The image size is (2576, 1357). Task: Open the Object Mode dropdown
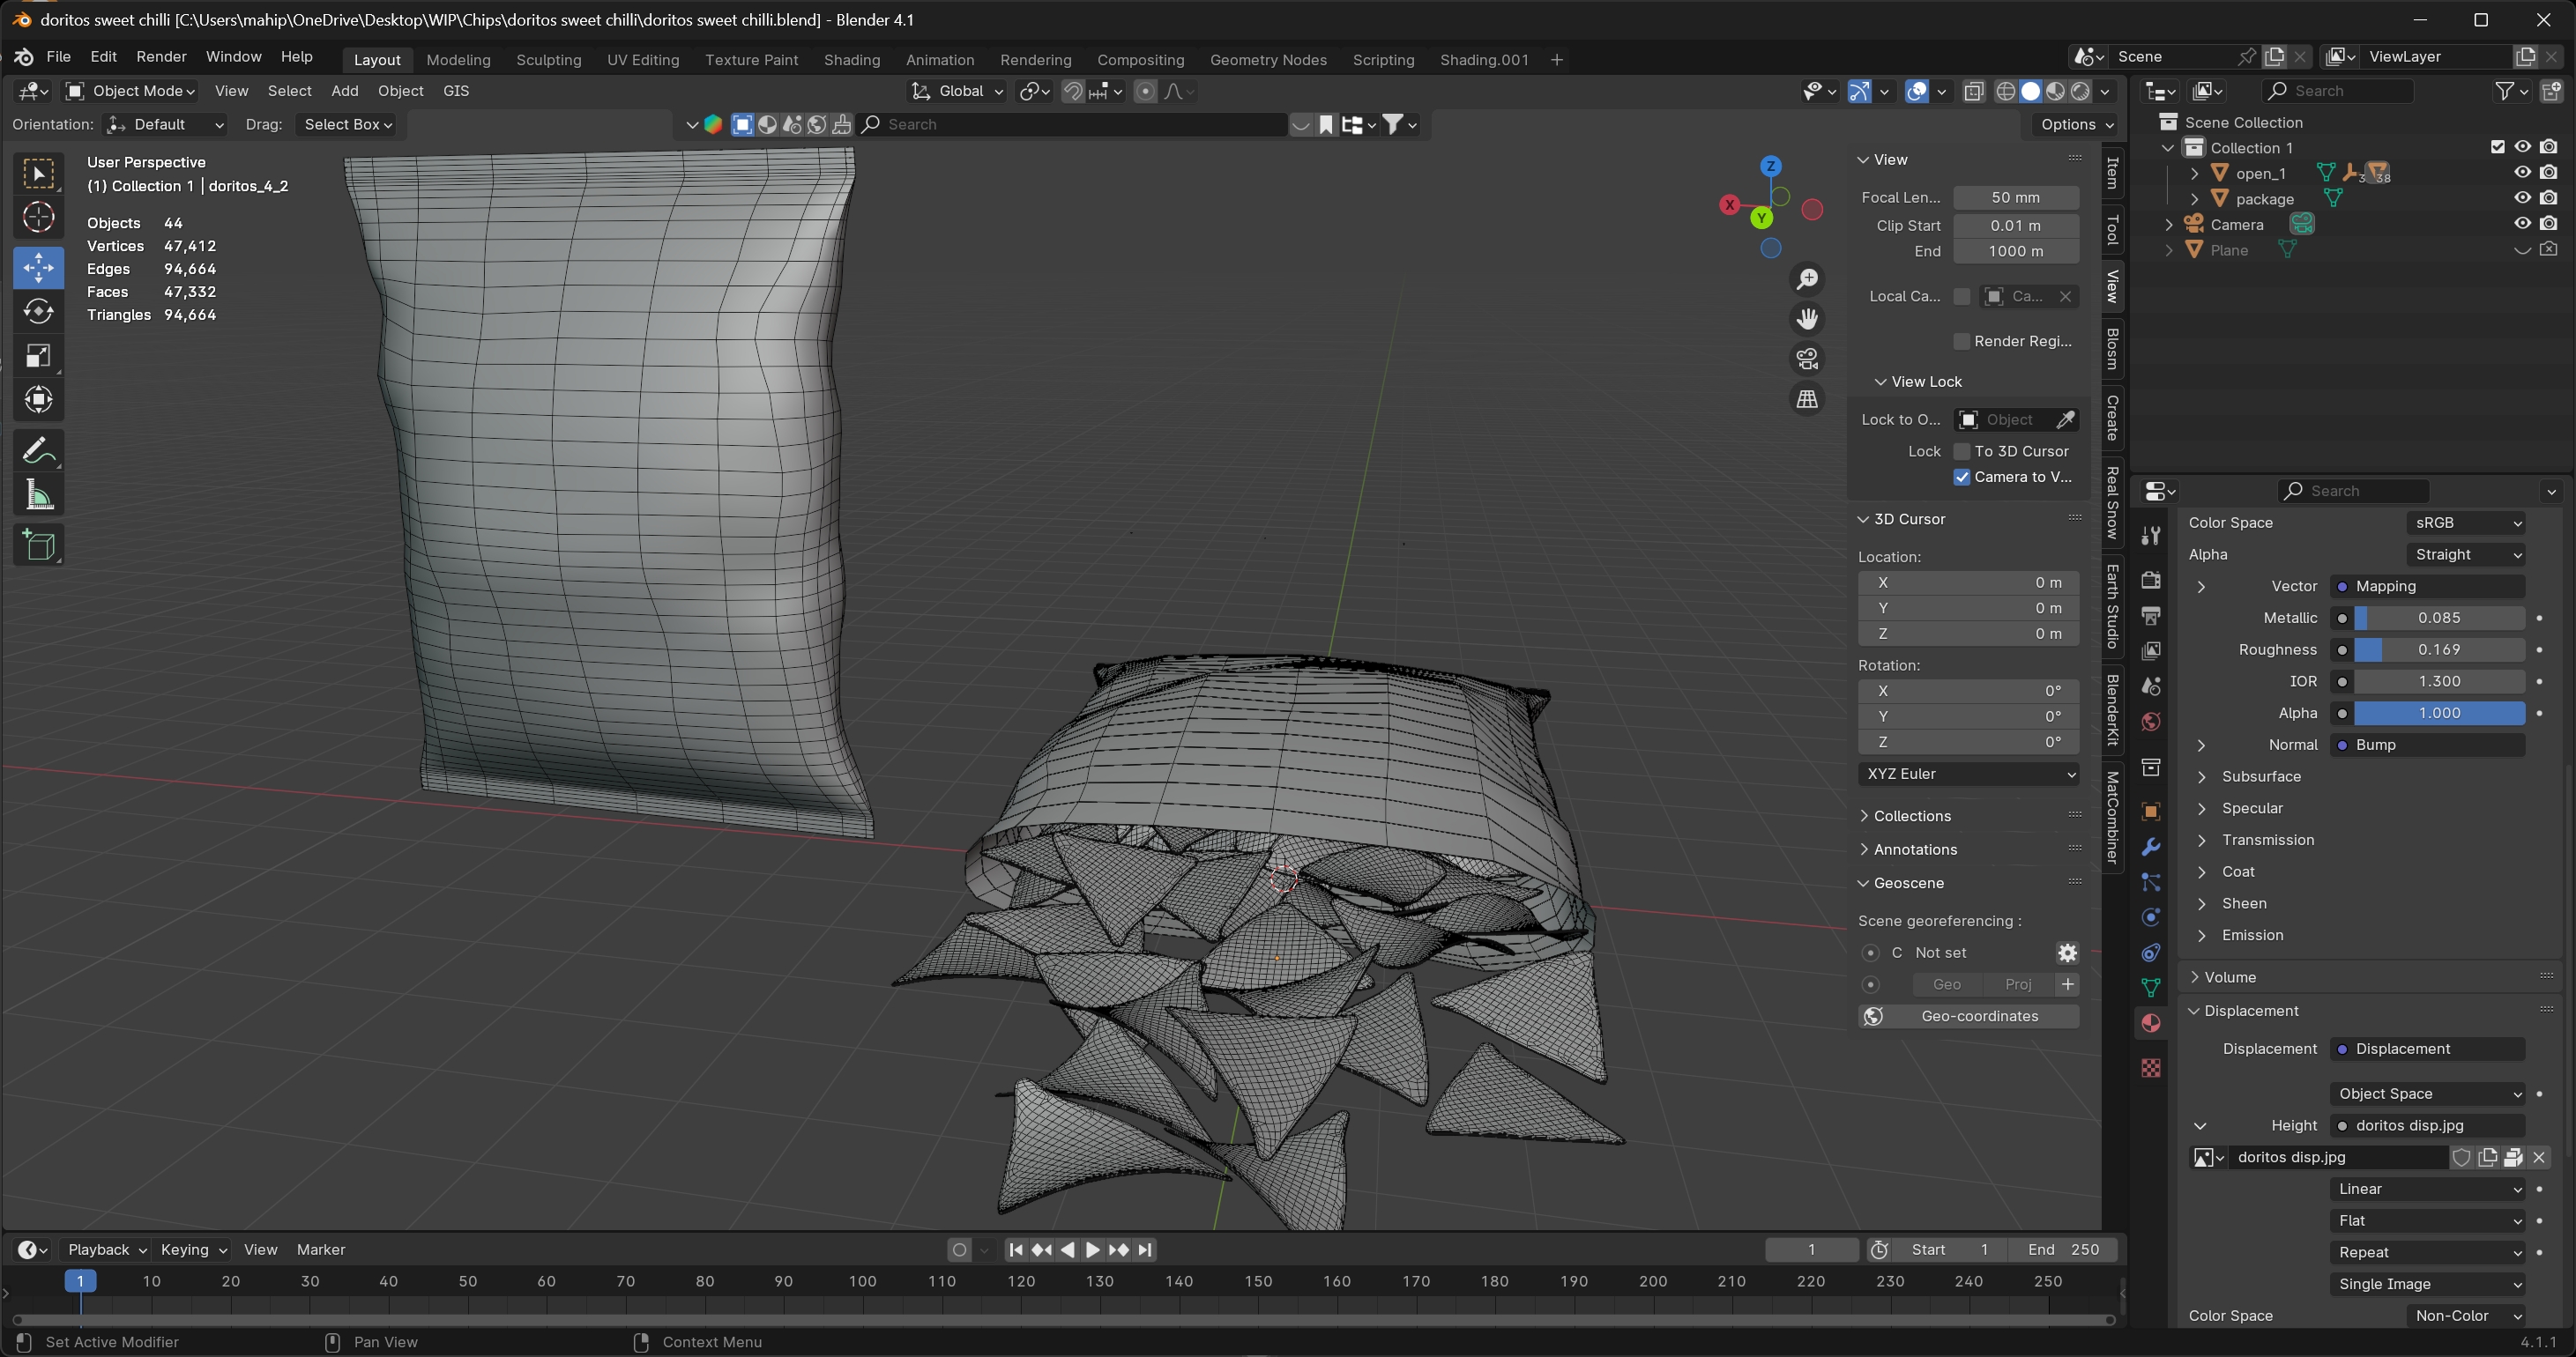pos(131,91)
